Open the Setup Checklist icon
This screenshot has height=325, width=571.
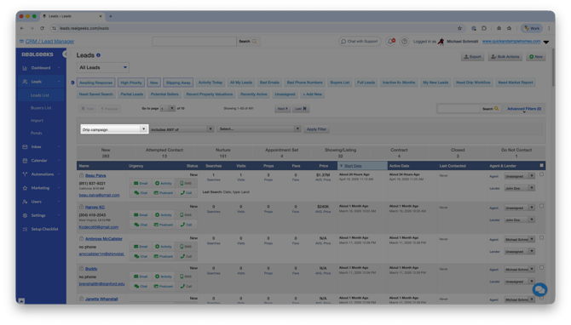click(25, 229)
